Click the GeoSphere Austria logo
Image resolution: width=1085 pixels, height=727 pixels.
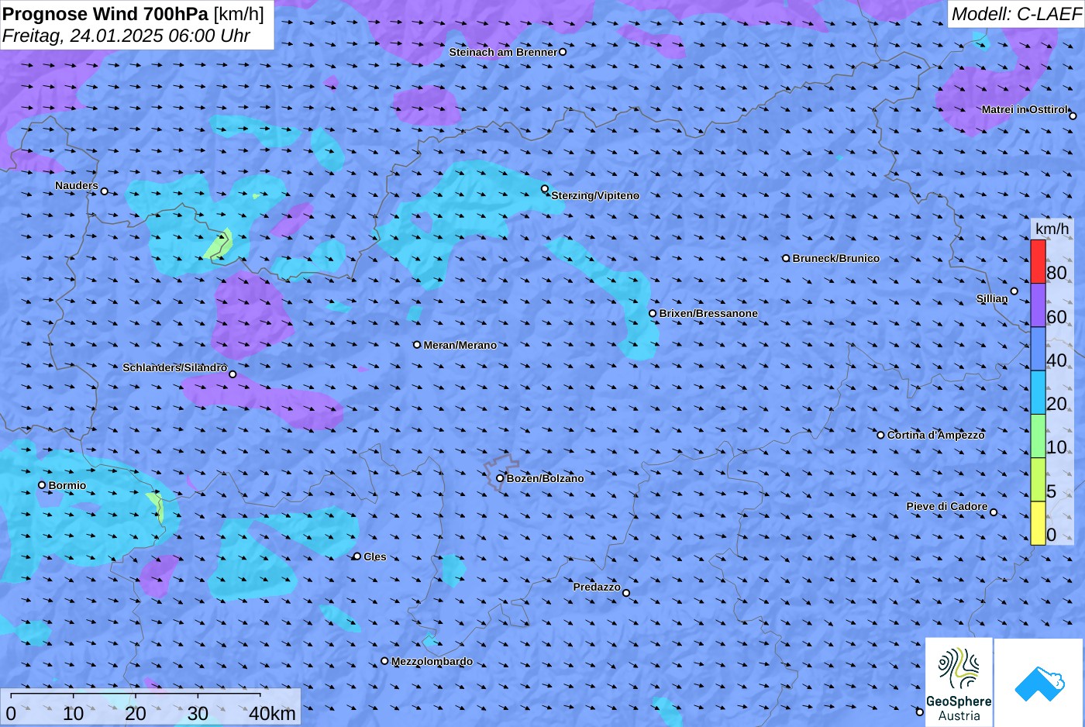[x=959, y=682]
